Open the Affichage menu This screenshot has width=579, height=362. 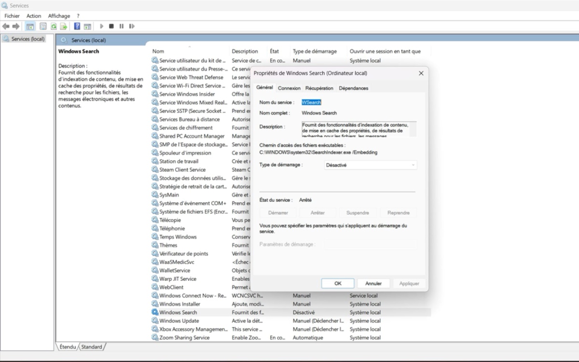click(59, 15)
